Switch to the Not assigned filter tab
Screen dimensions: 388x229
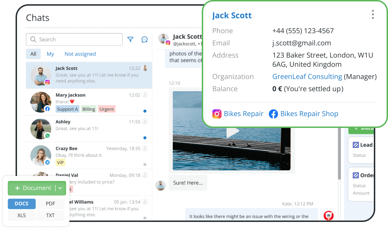click(x=80, y=54)
